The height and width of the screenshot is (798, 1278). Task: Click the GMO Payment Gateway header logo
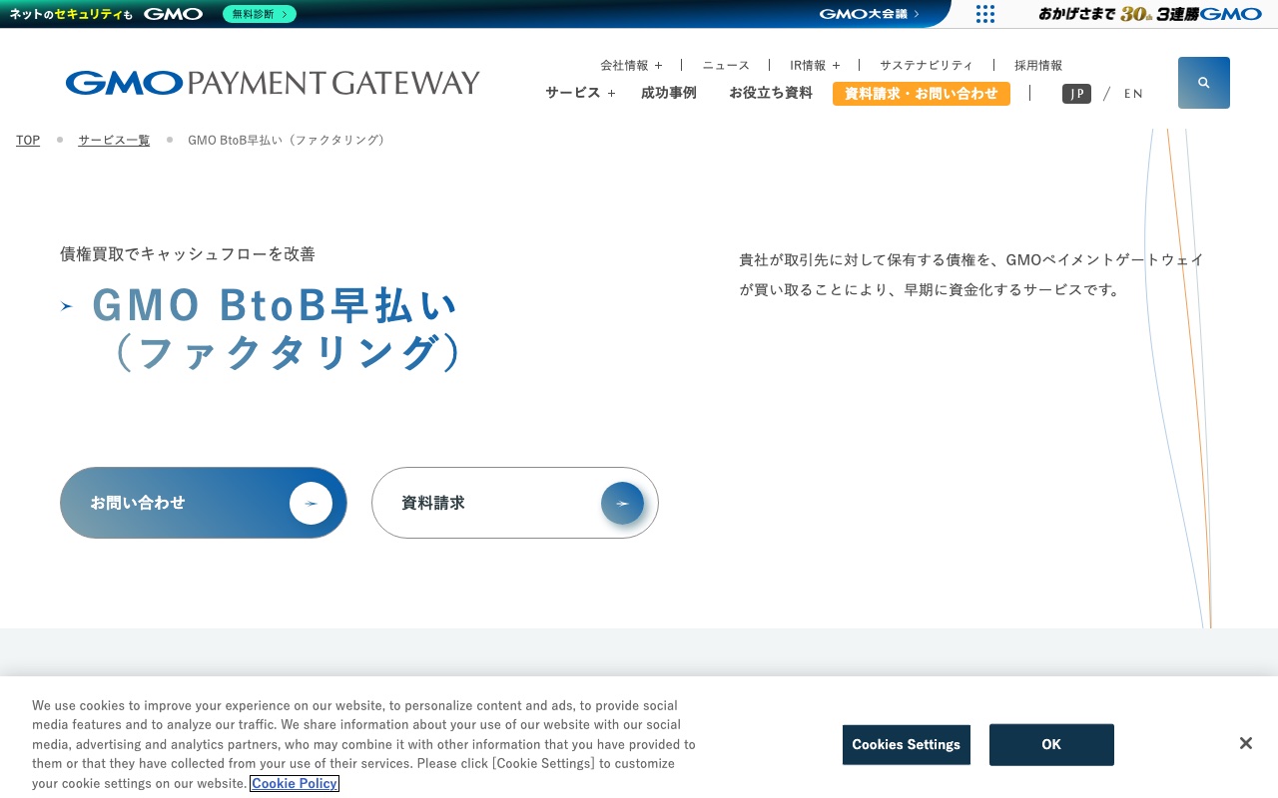273,83
